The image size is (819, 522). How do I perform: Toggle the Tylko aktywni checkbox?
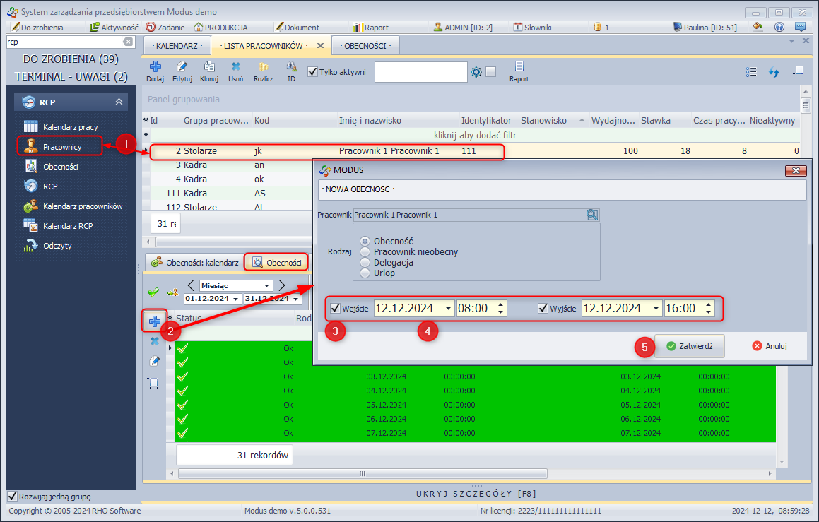313,72
